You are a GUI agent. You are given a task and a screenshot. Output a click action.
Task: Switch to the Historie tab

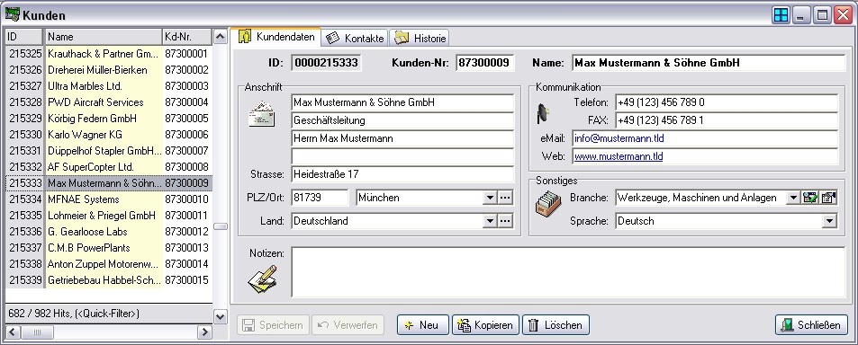[420, 38]
